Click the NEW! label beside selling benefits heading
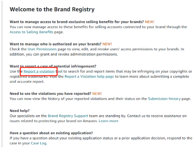This screenshot has height=148, width=194. click(x=150, y=22)
